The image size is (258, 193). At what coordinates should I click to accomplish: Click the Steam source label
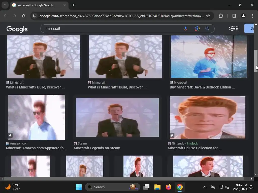(82, 143)
